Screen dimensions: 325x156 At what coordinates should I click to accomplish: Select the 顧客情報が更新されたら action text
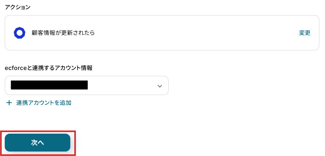point(63,33)
